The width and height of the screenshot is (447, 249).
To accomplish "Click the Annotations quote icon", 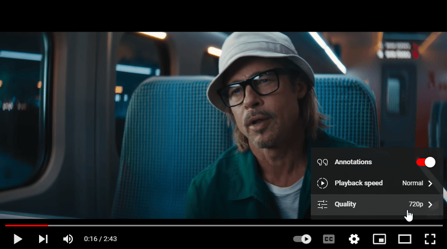I will pos(322,162).
